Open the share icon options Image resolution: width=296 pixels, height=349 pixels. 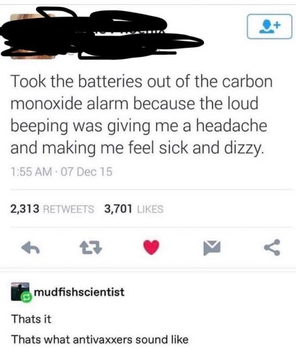pyautogui.click(x=272, y=247)
